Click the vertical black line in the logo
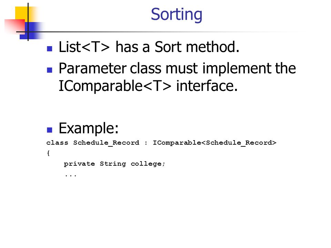The image size is (331, 248). point(28,22)
